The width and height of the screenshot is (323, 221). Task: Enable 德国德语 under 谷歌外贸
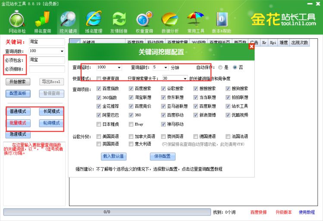click(196, 137)
